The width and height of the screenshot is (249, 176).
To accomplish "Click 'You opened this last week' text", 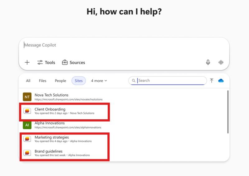I will pos(50,155).
